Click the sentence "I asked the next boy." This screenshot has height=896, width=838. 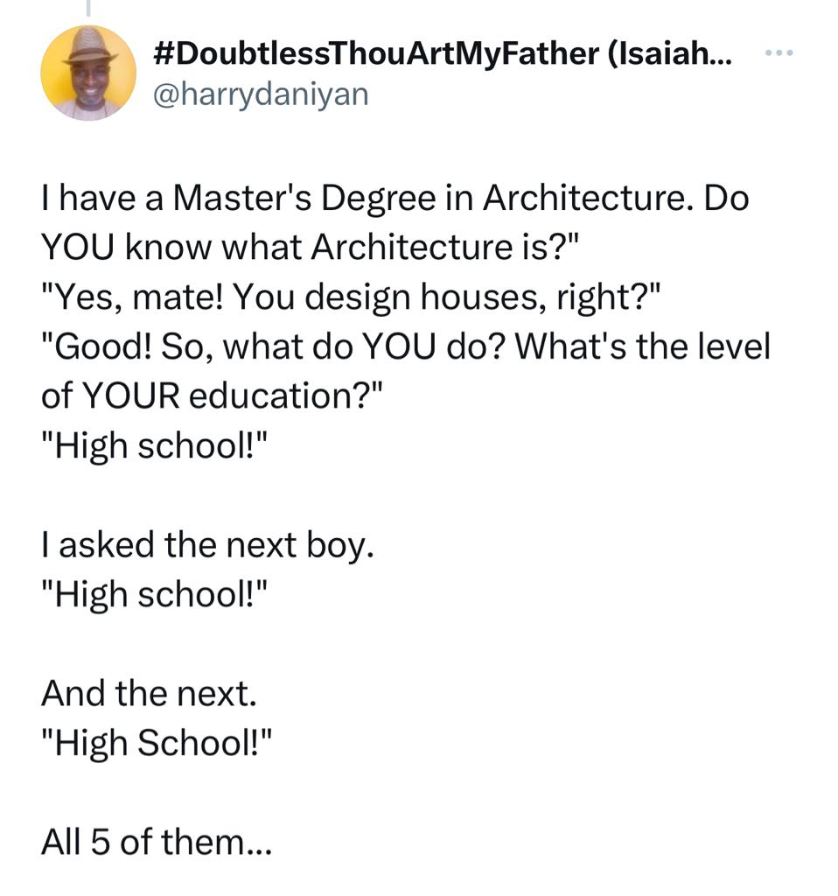(207, 544)
